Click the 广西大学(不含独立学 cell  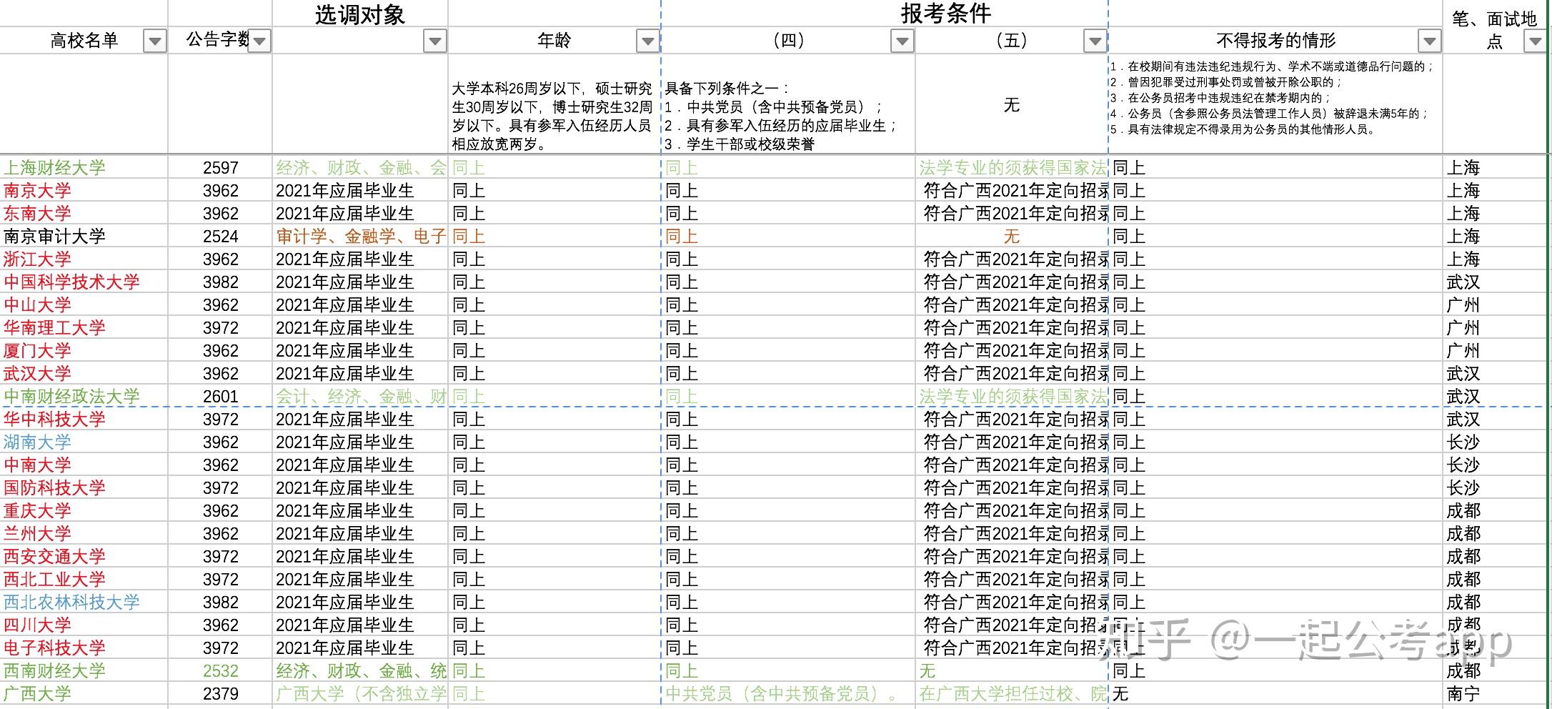point(360,694)
